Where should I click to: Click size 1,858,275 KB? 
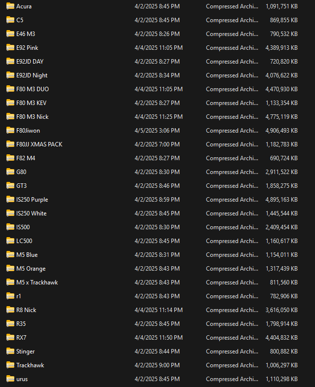[281, 186]
